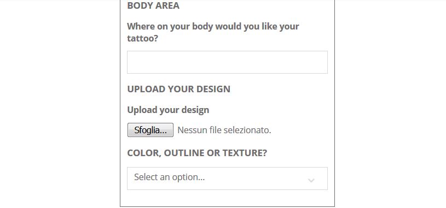Viewport: 446px width, 208px height.
Task: Focus the tattoo body area text field
Action: point(227,62)
